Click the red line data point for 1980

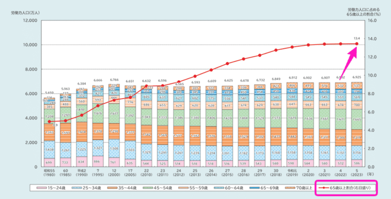(x=49, y=121)
